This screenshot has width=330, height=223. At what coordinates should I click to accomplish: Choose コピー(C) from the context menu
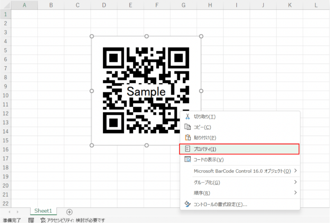click(x=240, y=127)
